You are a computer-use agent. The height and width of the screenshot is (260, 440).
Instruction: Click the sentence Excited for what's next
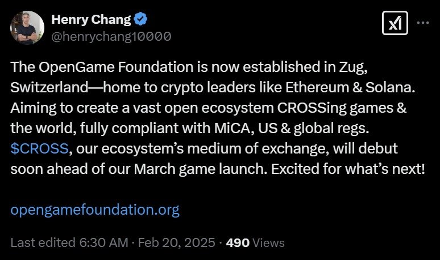point(348,169)
